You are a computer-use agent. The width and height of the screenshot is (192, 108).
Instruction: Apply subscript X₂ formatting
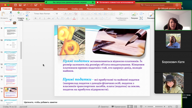58,18
